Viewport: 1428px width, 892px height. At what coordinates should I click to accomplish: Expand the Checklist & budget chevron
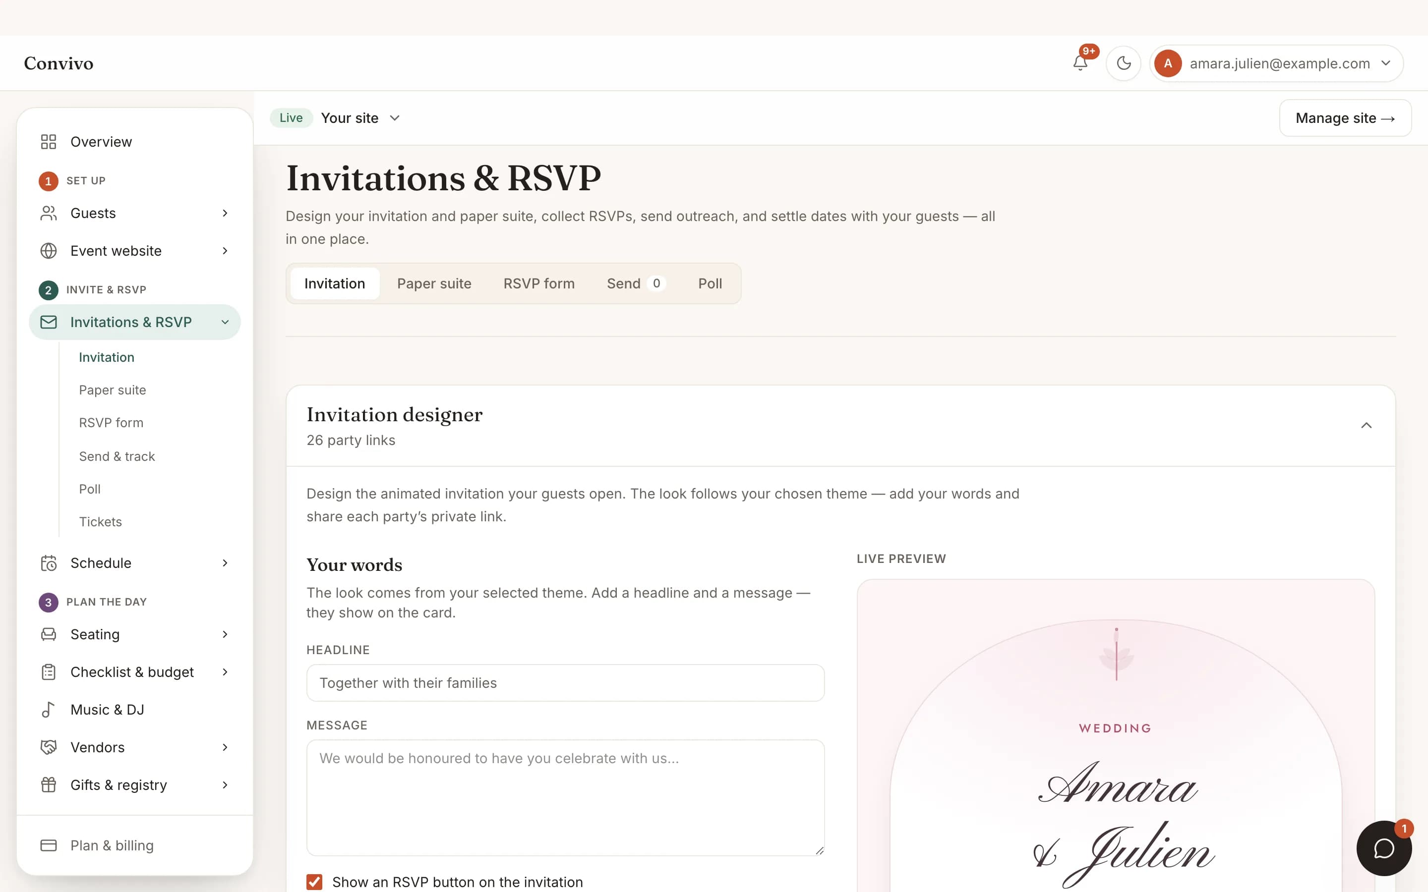click(225, 672)
